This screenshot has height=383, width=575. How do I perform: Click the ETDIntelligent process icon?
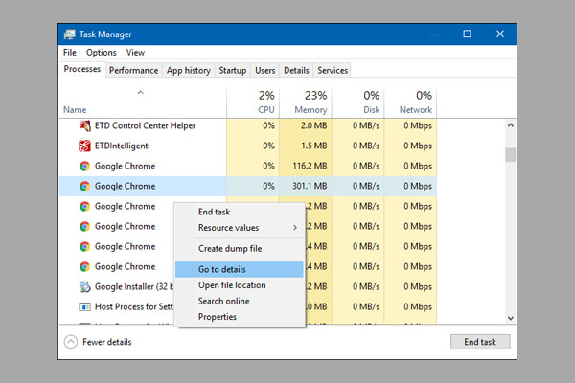click(84, 146)
